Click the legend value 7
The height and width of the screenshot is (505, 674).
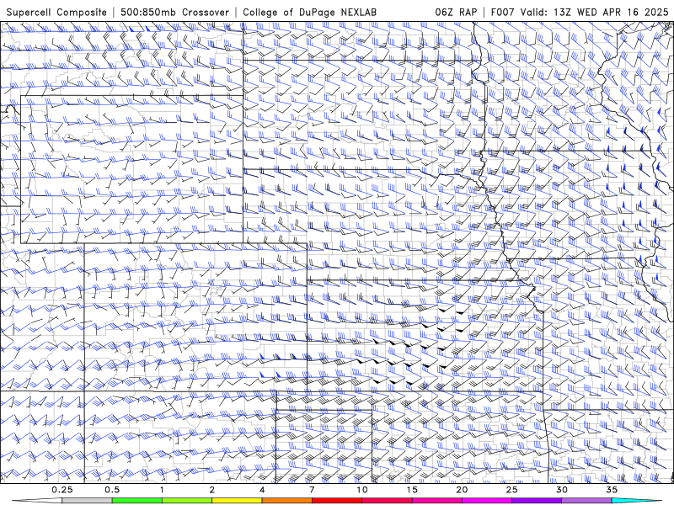312,490
